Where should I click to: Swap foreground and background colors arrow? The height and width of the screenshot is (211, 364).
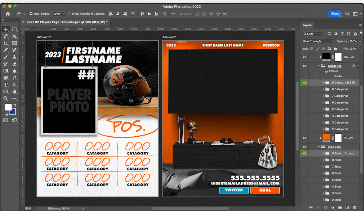[x=15, y=105]
